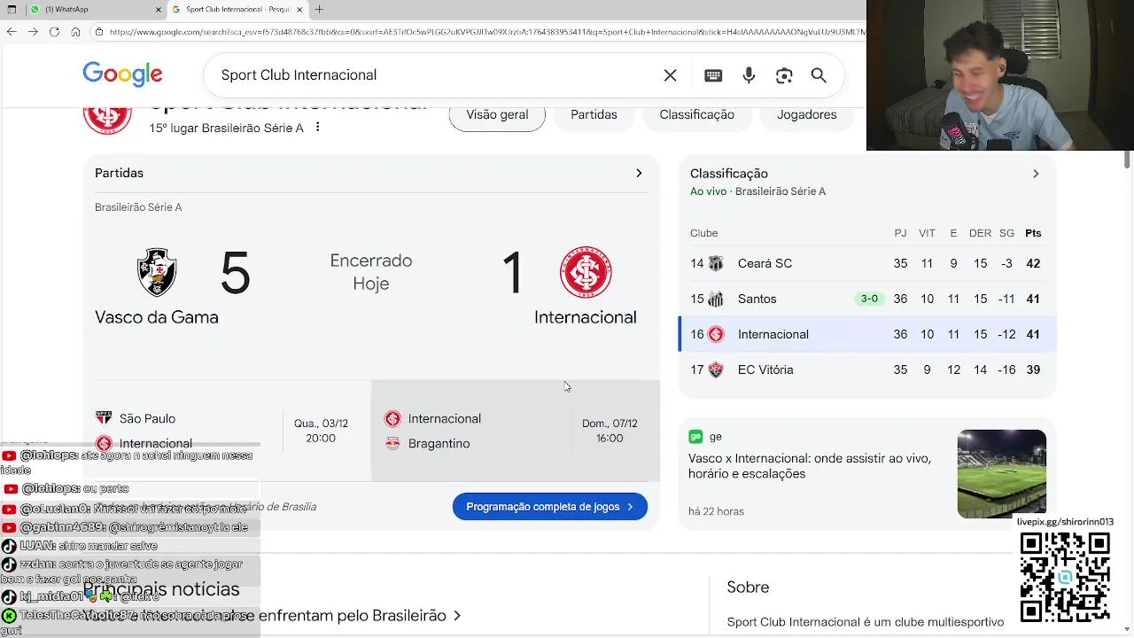Click the Sobre section heading
Screen dimensions: 1134x638
(748, 587)
